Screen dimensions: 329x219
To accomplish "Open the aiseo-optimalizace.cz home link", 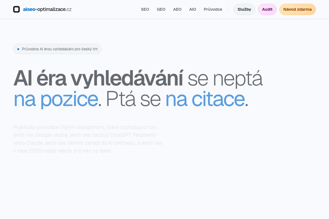I will coord(42,9).
